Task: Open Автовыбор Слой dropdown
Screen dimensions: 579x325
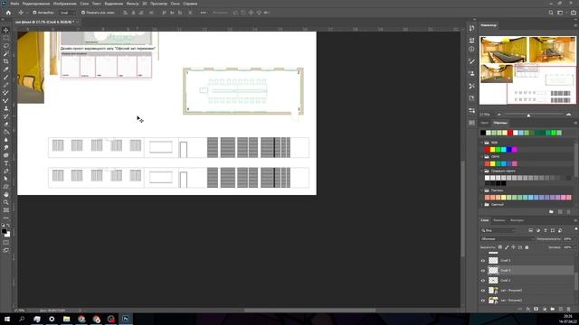Action: 68,13
